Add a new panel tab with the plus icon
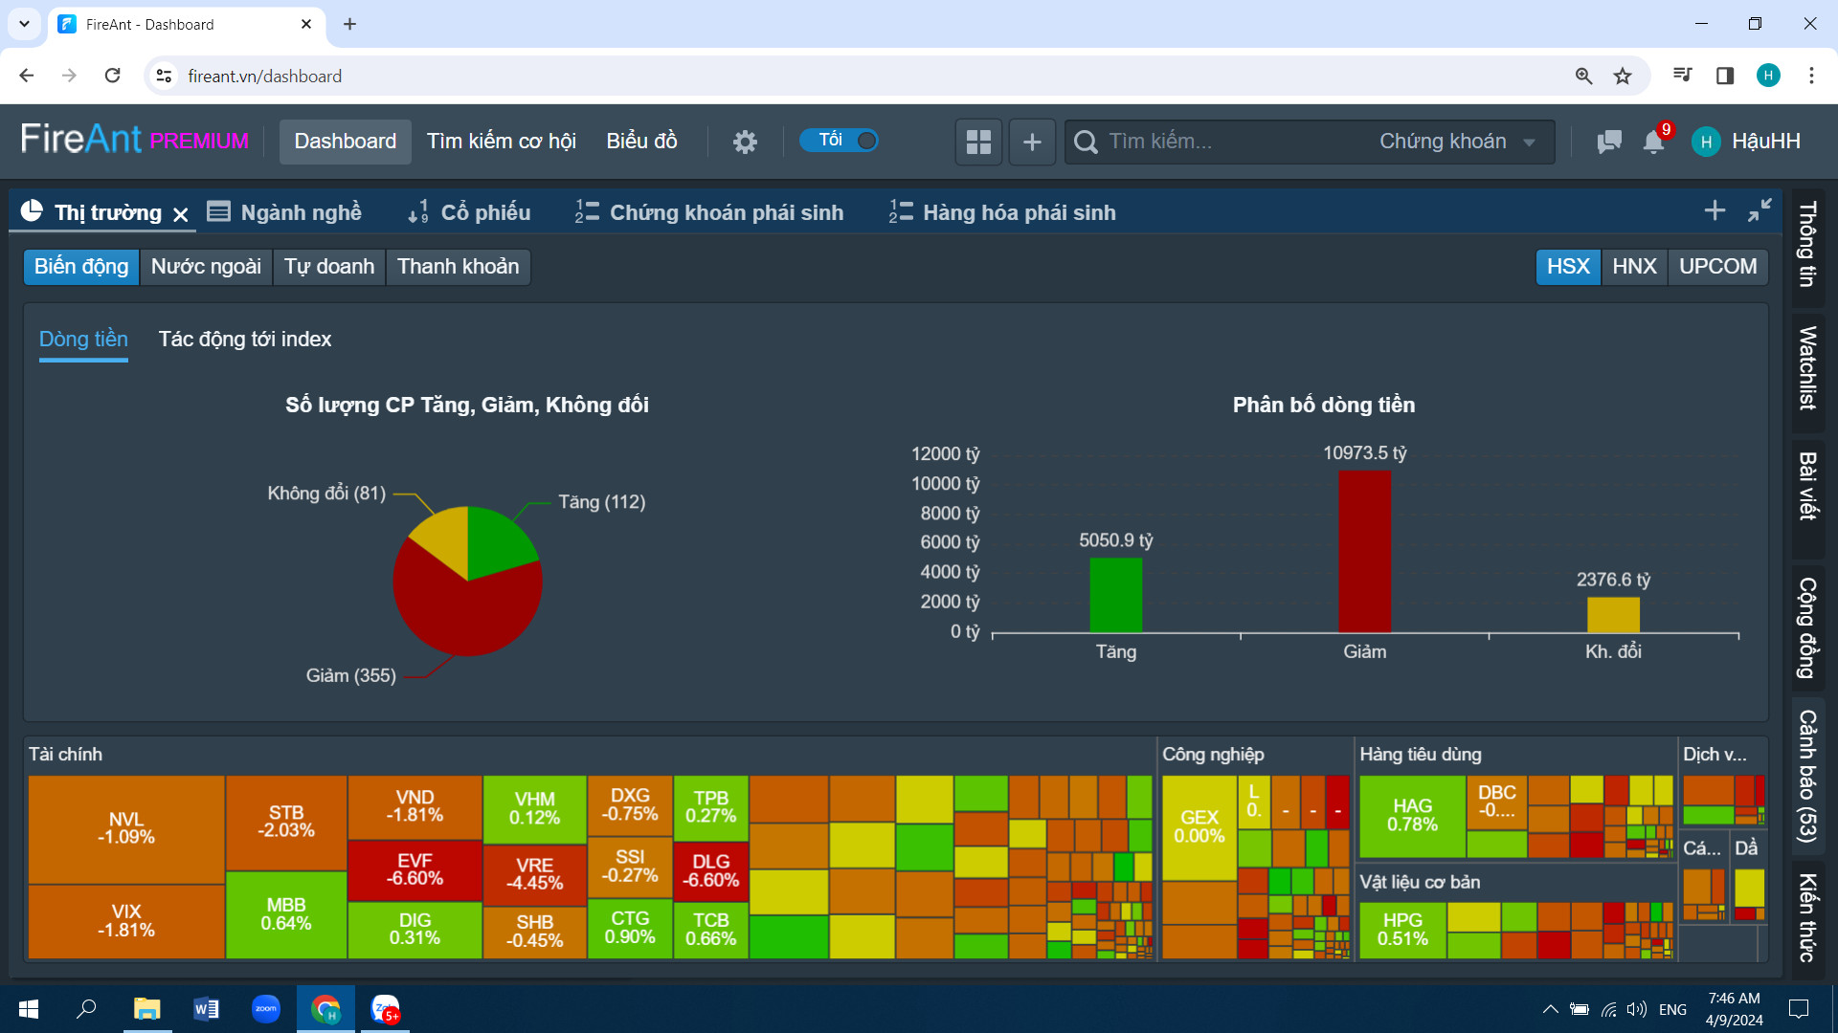1838x1033 pixels. [1715, 210]
